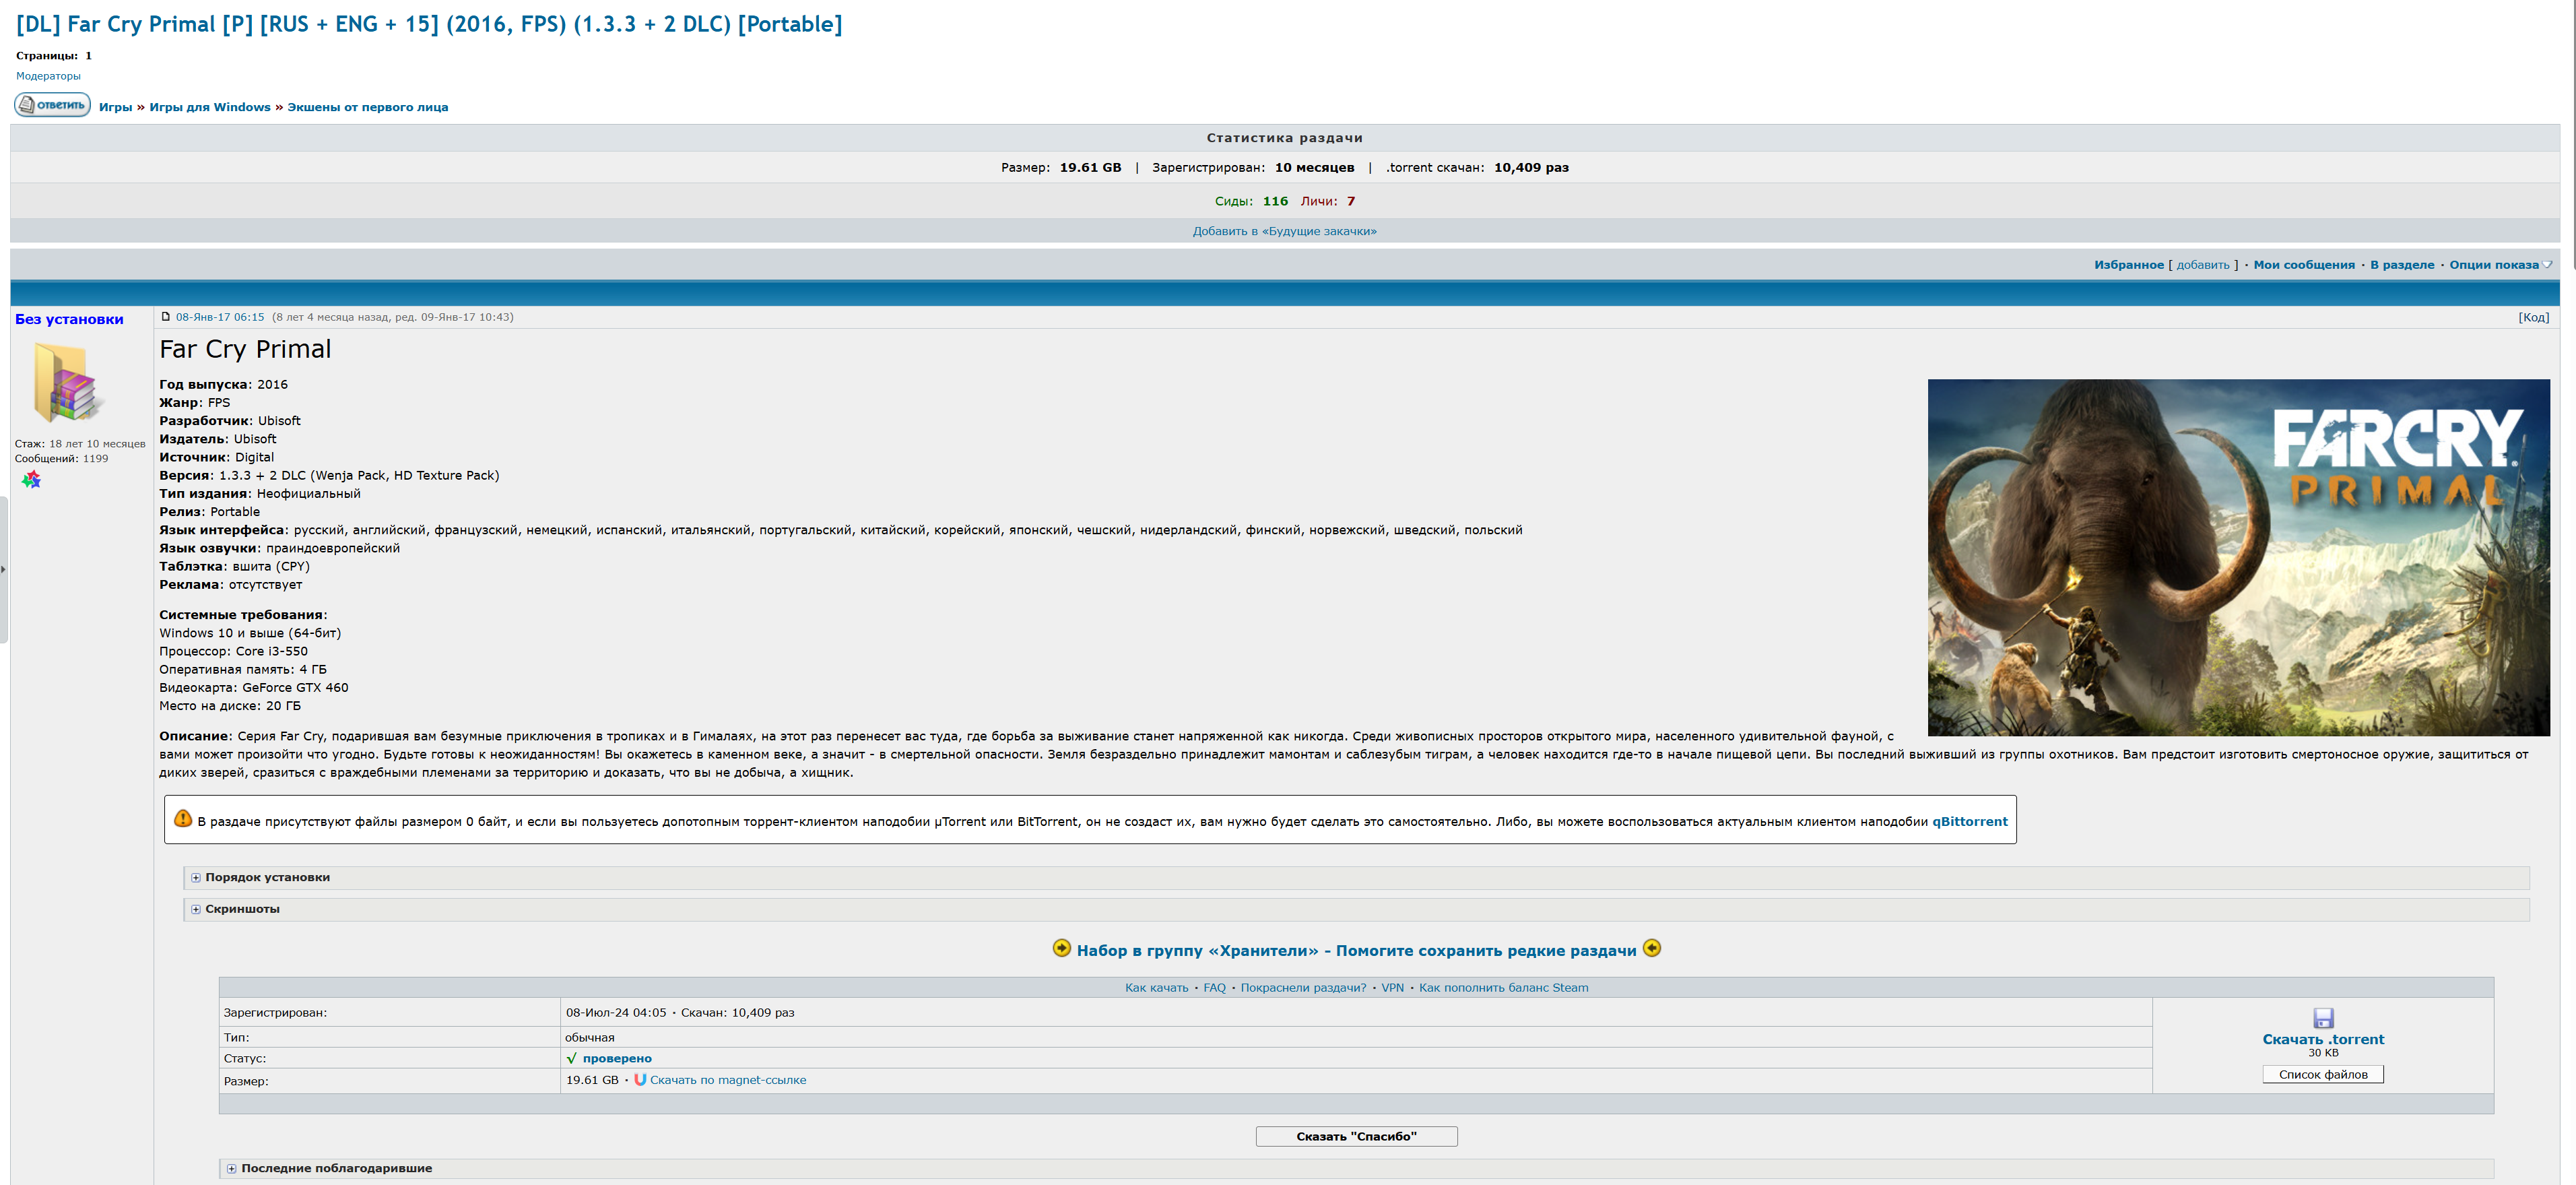Click the Сказать "Спасибо" button

click(1356, 1137)
